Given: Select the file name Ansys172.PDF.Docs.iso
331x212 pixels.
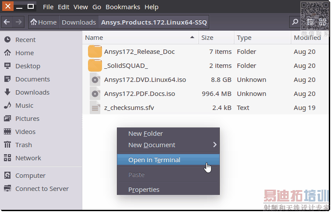Looking at the screenshot, I should click(x=140, y=94).
